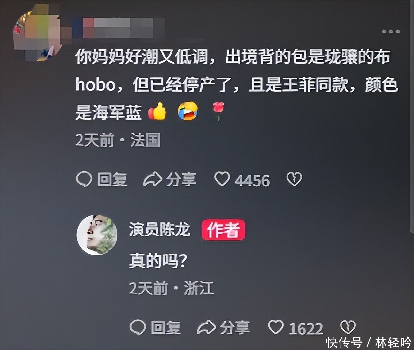Click the speech bubble icon on top comment
The image size is (414, 350).
tap(84, 179)
